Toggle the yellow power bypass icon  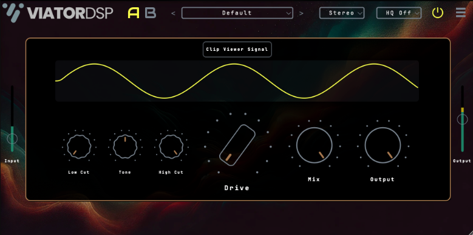[438, 13]
